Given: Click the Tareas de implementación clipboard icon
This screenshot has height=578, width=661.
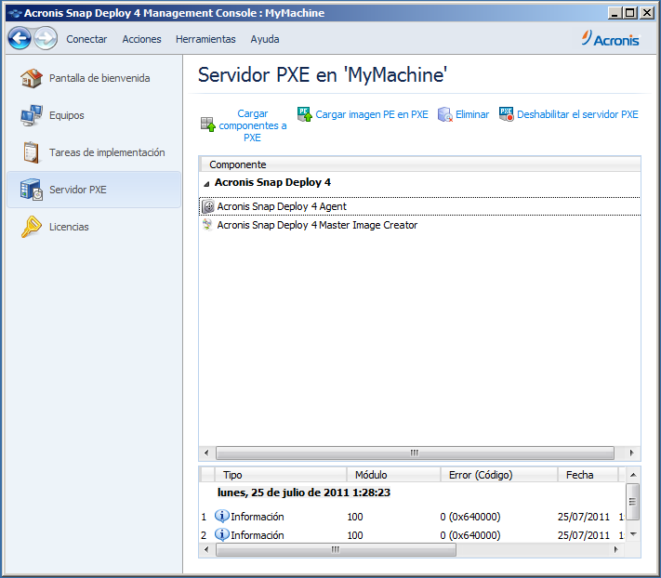Looking at the screenshot, I should coord(32,152).
